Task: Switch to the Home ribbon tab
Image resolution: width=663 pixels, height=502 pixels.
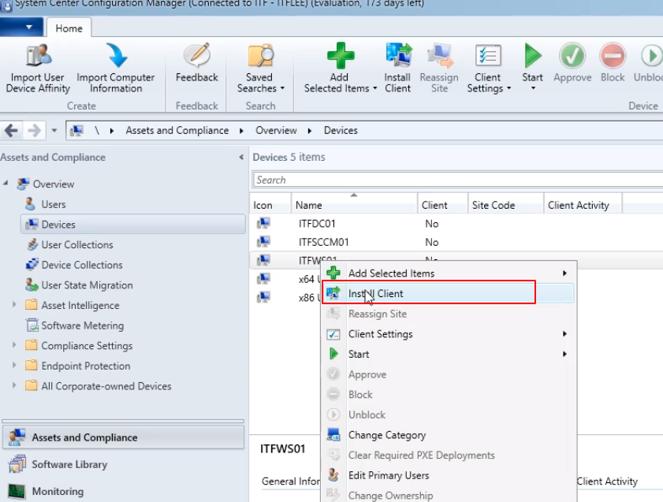Action: 69,28
